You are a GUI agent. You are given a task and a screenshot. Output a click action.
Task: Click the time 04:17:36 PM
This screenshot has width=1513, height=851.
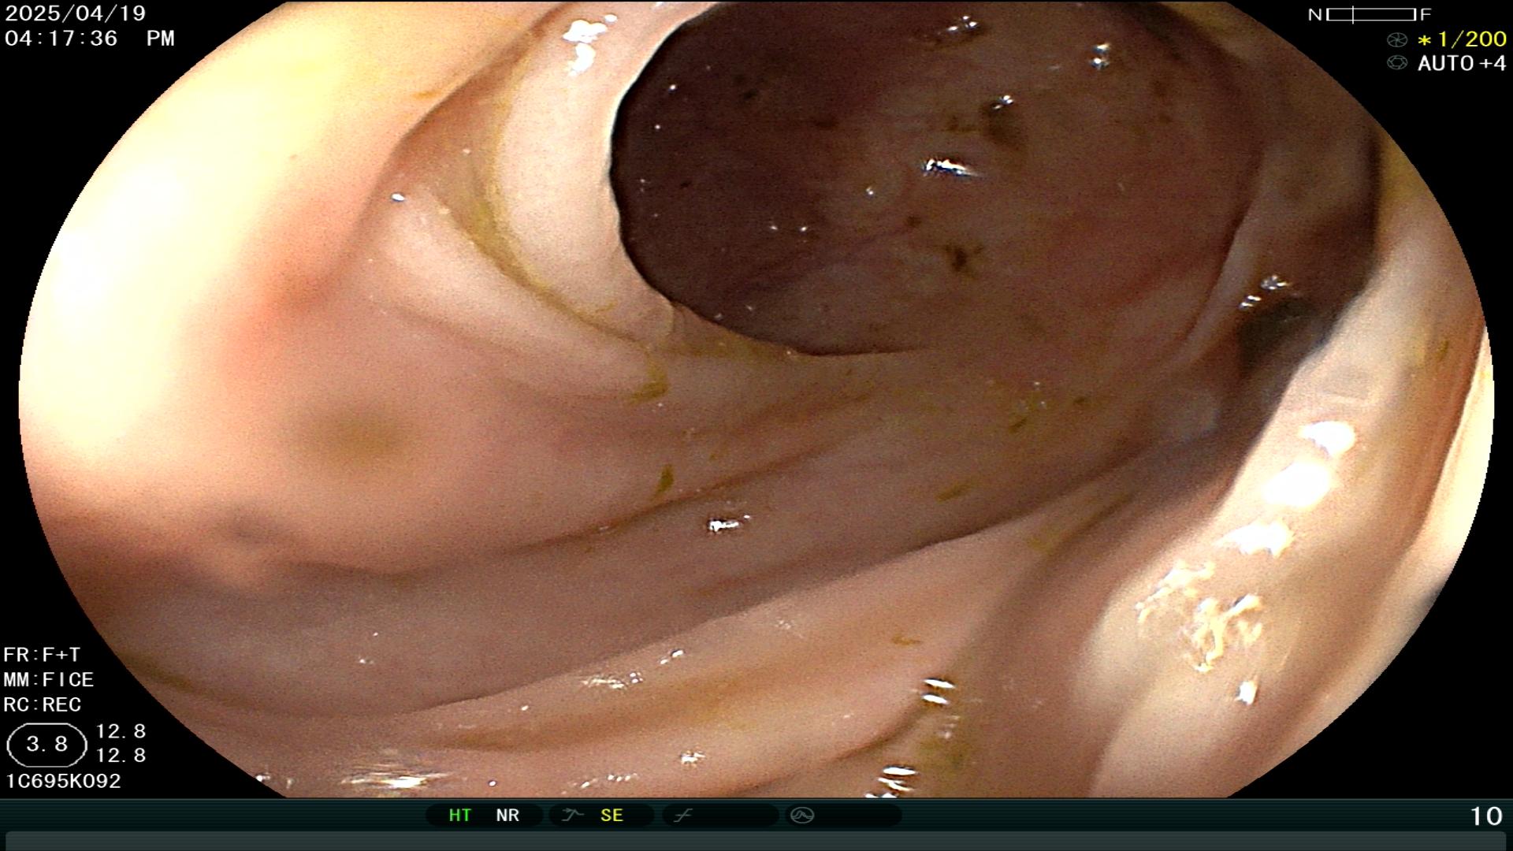89,39
